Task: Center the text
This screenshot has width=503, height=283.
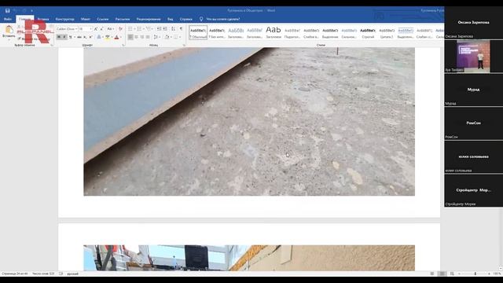Action: coord(136,37)
